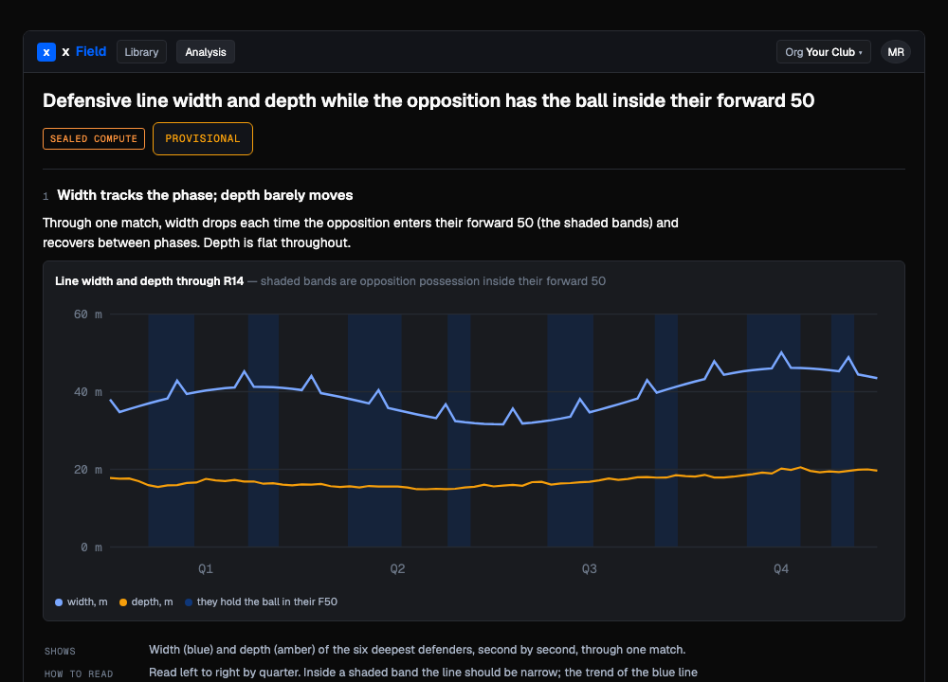Open the Library tab
The image size is (948, 682).
tap(141, 52)
